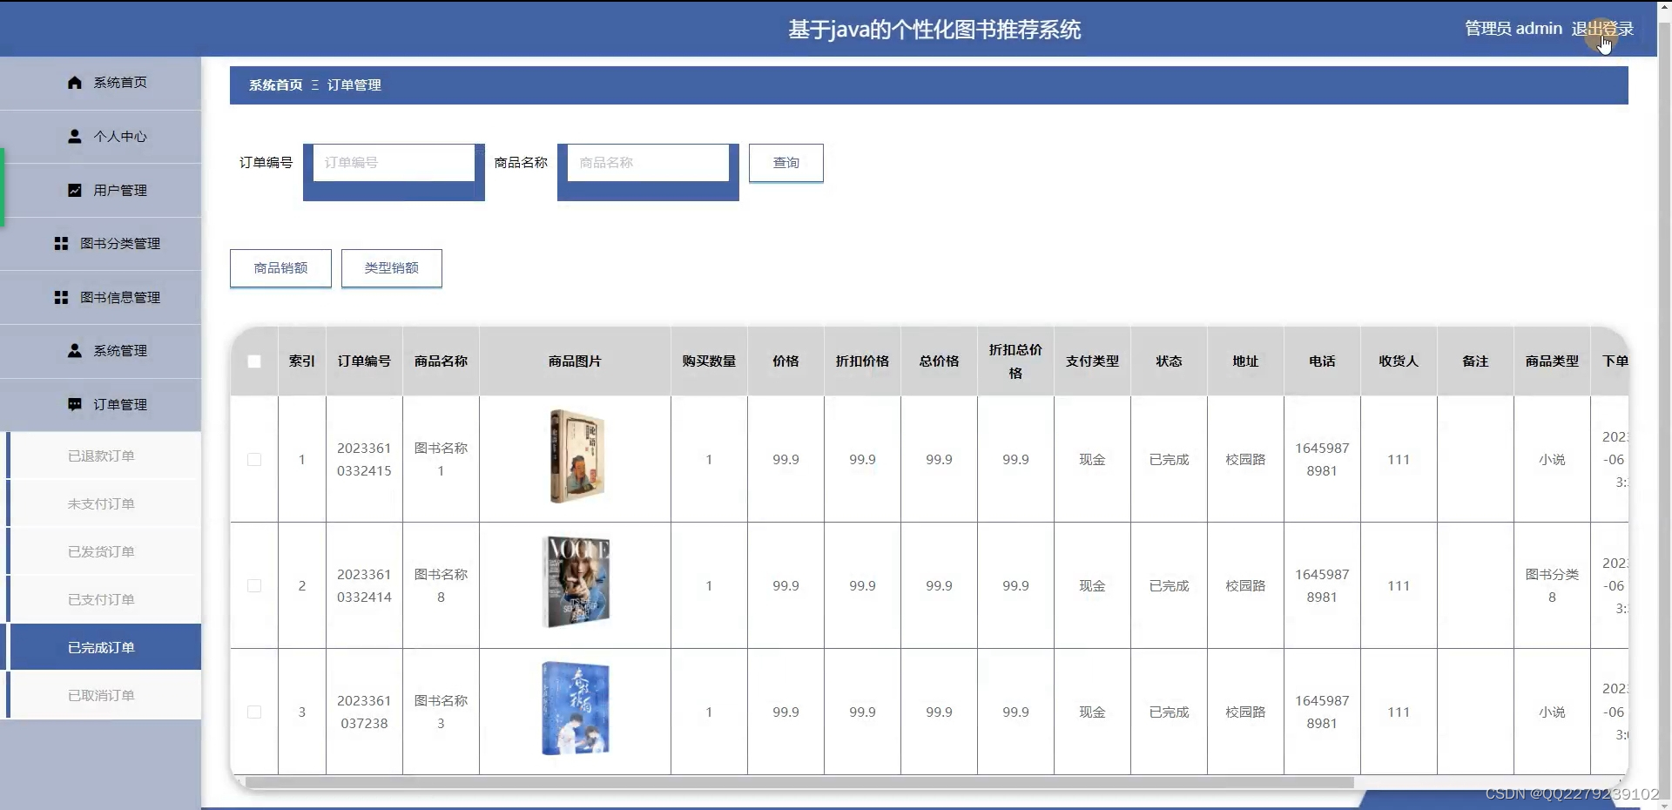Click the 图书信息管理 panel icon
1672x810 pixels.
[x=61, y=297]
